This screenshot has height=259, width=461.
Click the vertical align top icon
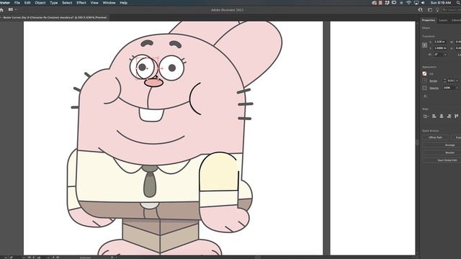tap(456, 117)
